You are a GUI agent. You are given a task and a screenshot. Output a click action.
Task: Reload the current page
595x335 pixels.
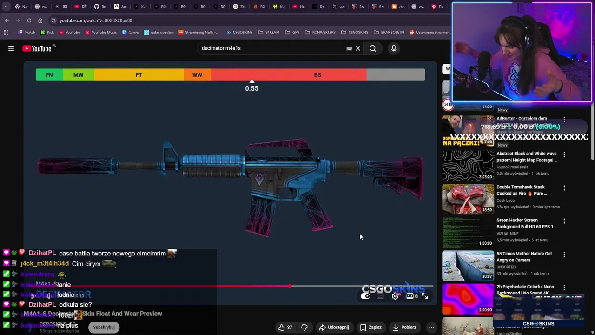pyautogui.click(x=29, y=20)
